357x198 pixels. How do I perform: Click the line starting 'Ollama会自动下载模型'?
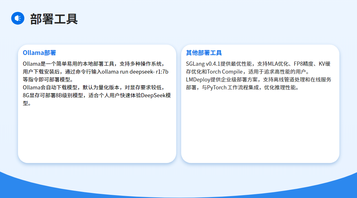(93, 87)
